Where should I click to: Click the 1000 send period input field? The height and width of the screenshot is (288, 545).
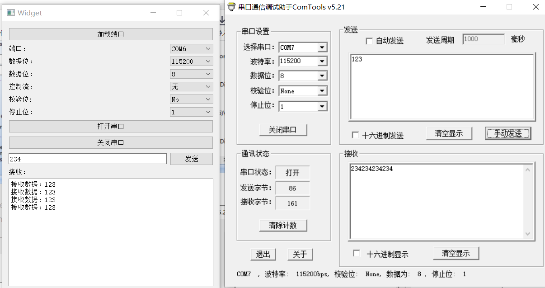click(483, 39)
